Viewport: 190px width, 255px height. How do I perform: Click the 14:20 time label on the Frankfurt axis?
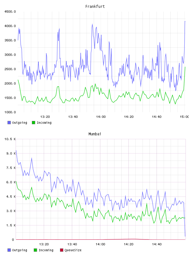click(129, 117)
